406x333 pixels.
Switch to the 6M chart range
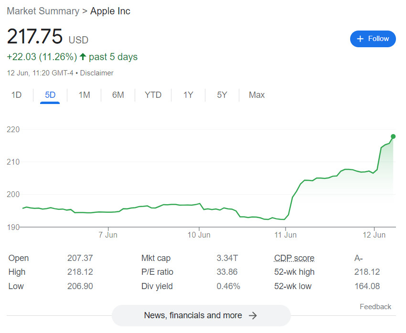[x=118, y=95]
